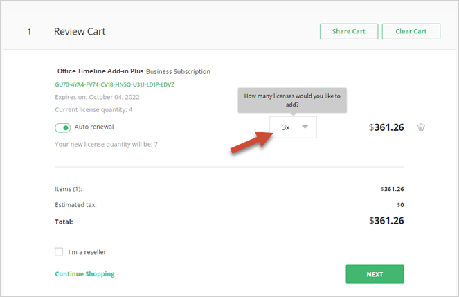
Task: Click the Estimated tax row
Action: tap(76, 205)
